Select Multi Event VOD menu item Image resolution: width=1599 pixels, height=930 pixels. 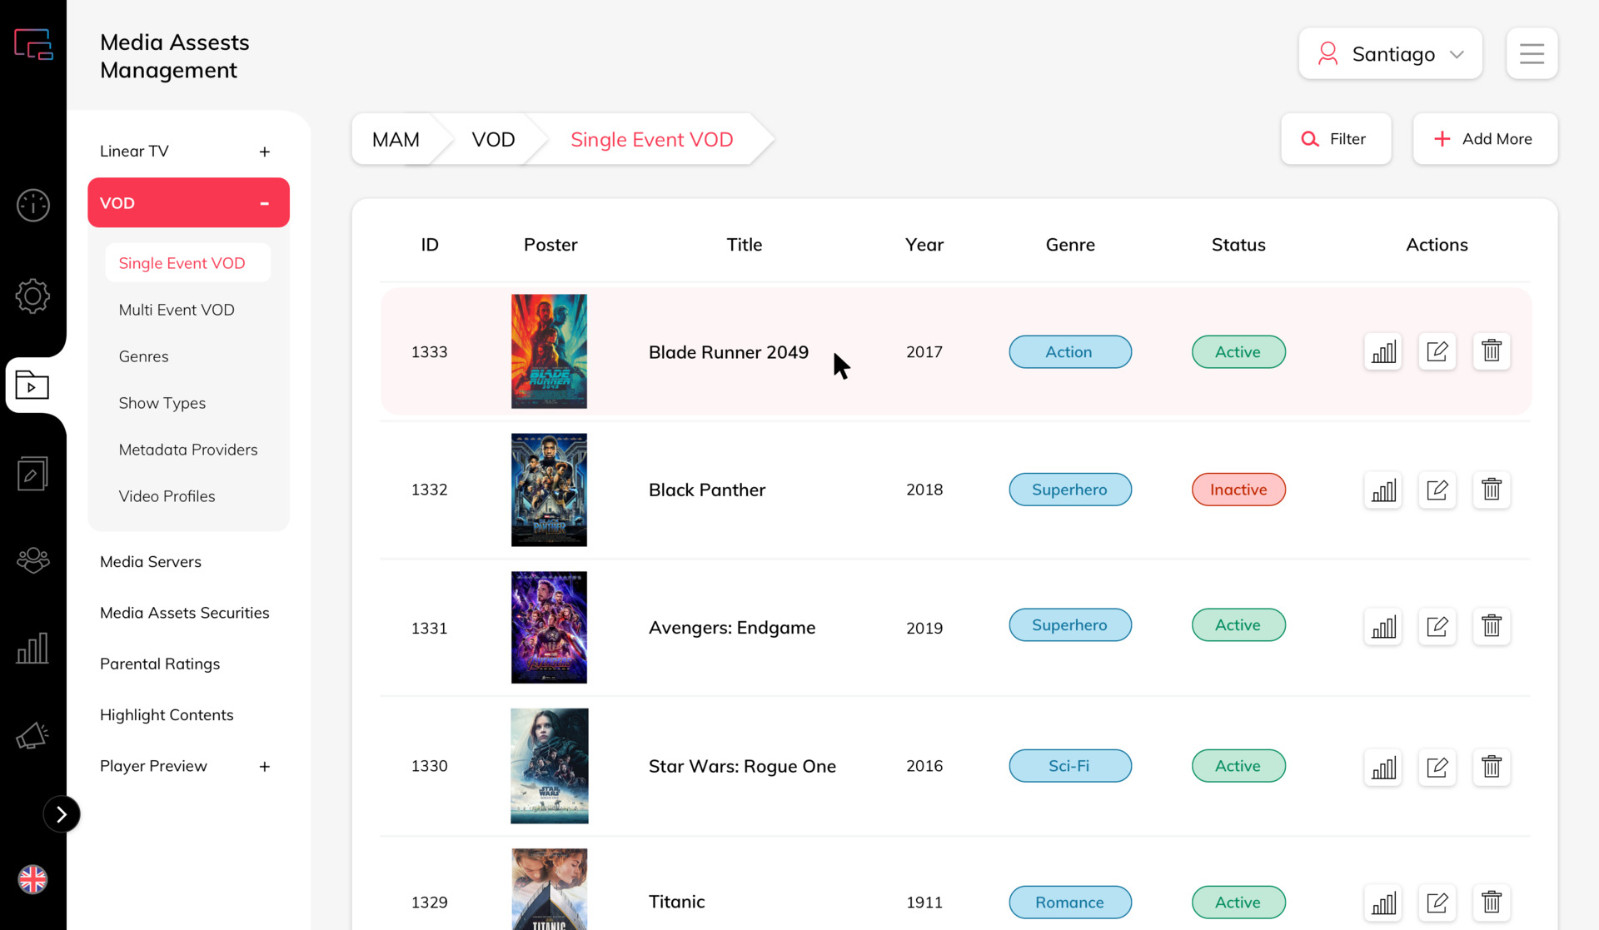click(x=177, y=310)
